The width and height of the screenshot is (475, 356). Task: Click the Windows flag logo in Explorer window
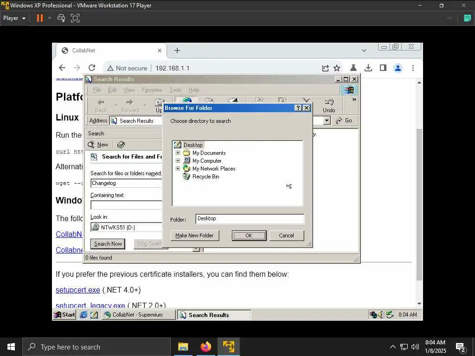pos(349,90)
